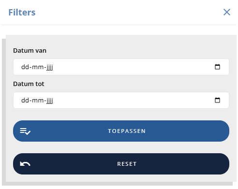This screenshot has width=238, height=189.
Task: Click the Datum tot label
Action: pyautogui.click(x=29, y=84)
